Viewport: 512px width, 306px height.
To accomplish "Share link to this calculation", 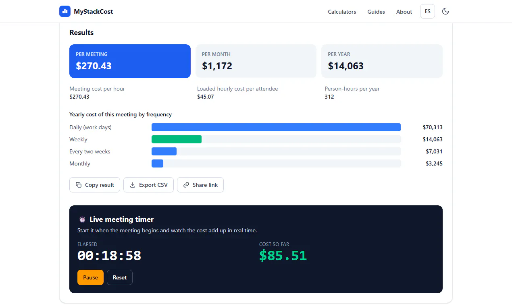I will 200,185.
